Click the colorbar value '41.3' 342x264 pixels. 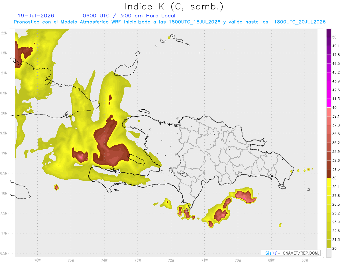tap(336, 99)
